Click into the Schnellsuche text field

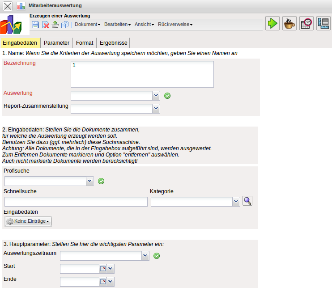click(76, 202)
